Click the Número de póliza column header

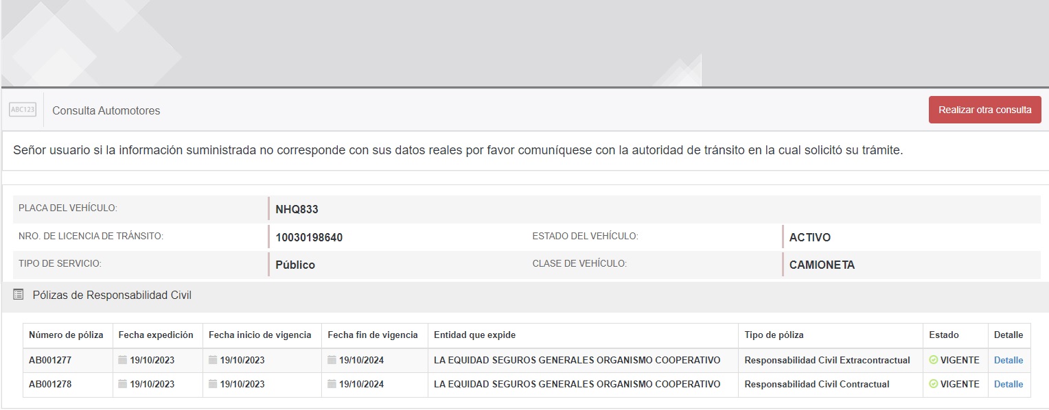click(66, 335)
